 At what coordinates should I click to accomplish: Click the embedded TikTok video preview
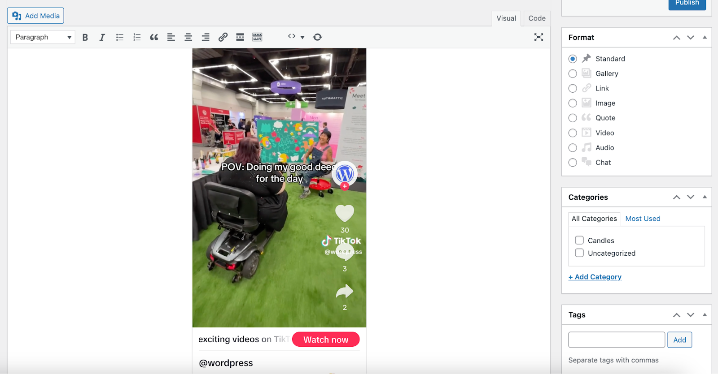(279, 188)
